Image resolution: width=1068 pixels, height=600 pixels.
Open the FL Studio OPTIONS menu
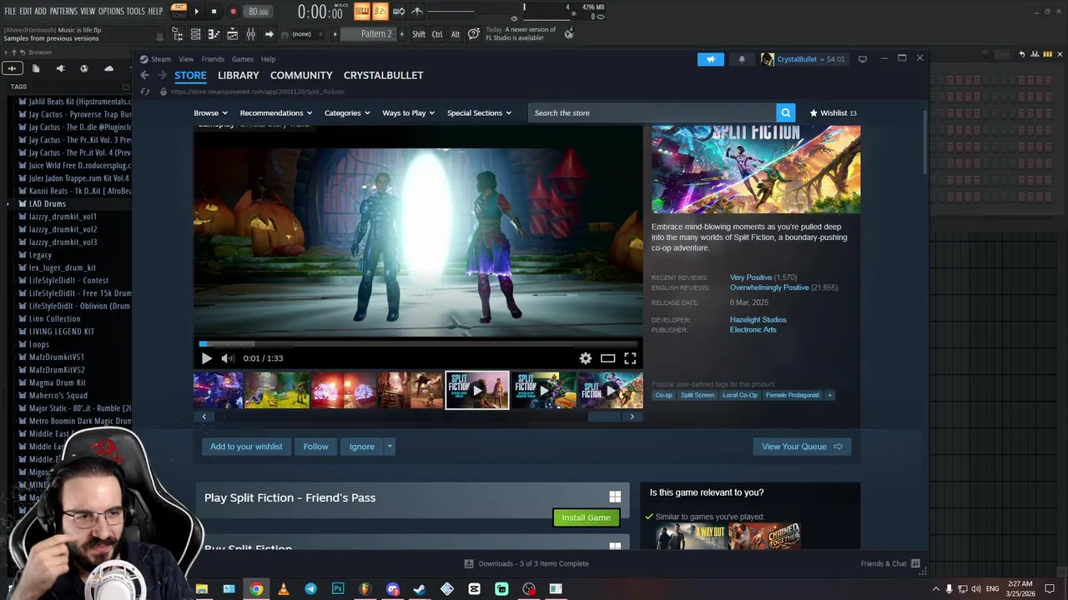(x=111, y=11)
